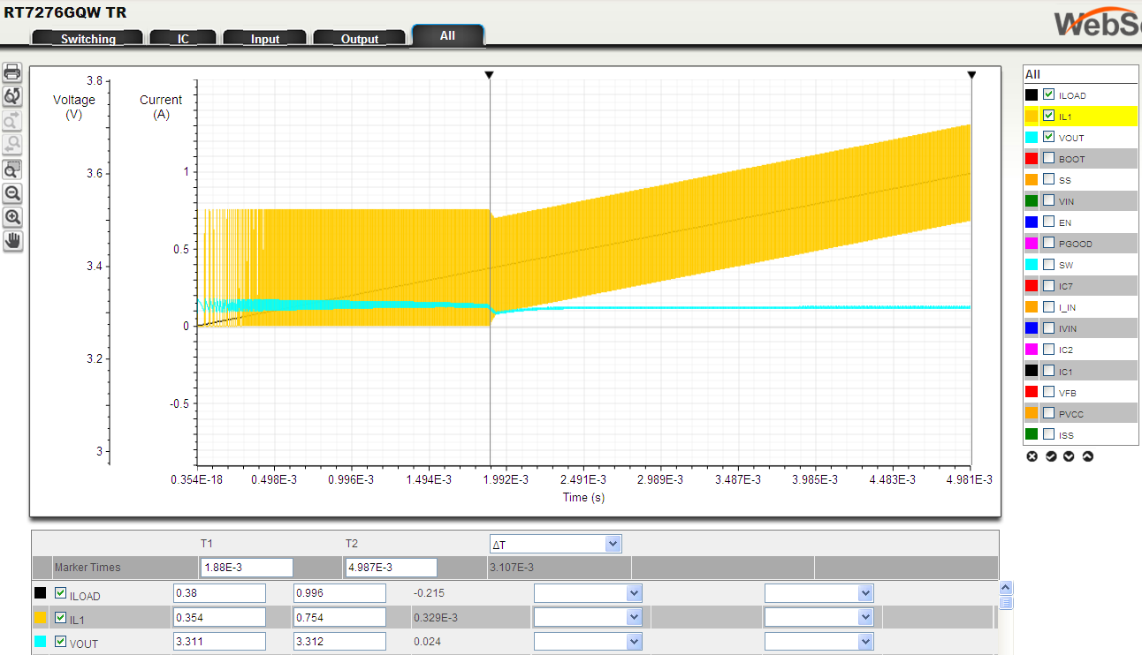Deselect all signals with the X icon
Image resolution: width=1142 pixels, height=655 pixels.
(1032, 456)
